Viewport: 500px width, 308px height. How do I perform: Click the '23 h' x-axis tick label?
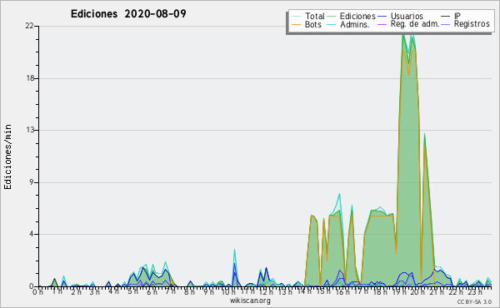[475, 291]
